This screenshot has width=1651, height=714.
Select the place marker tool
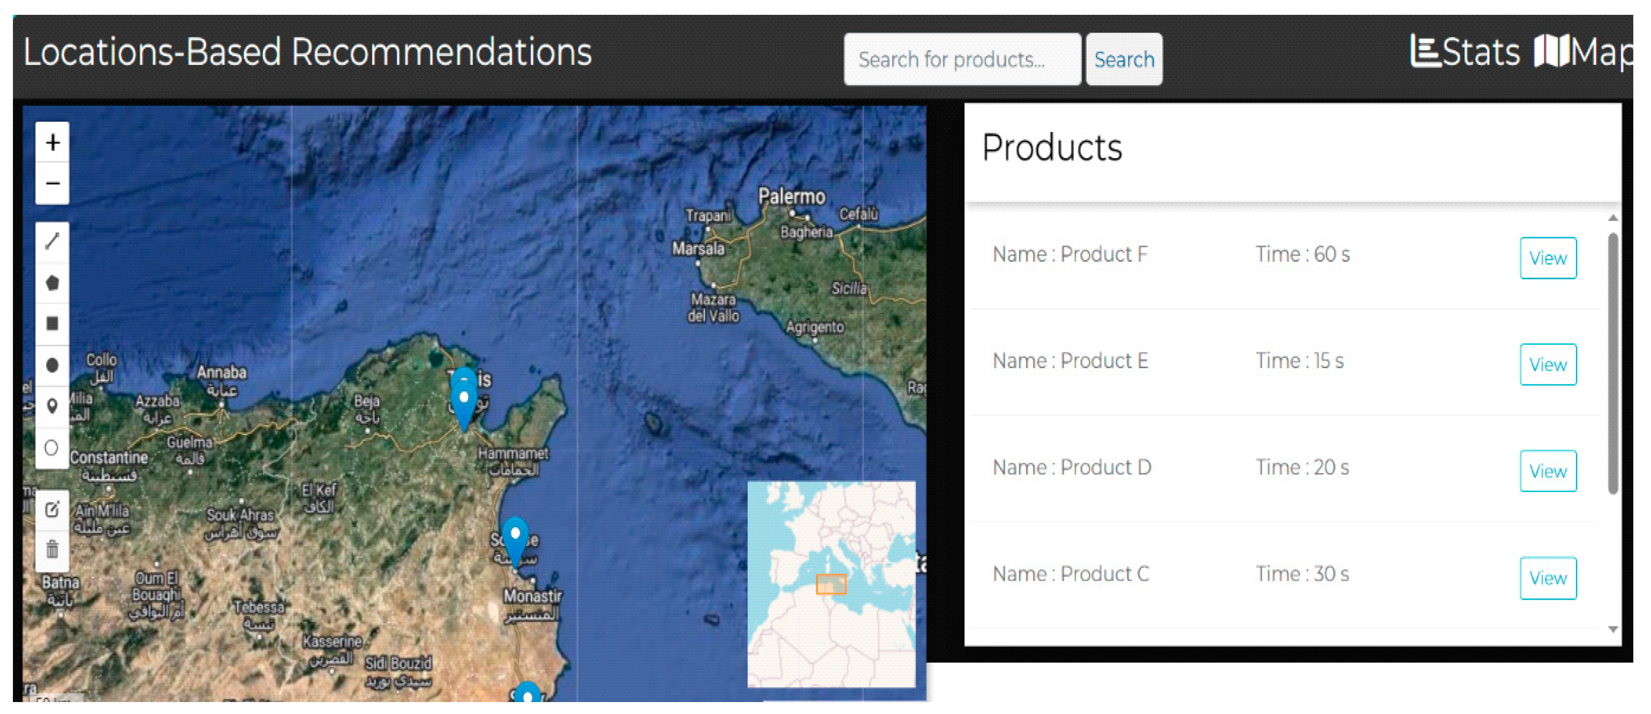pos(53,406)
